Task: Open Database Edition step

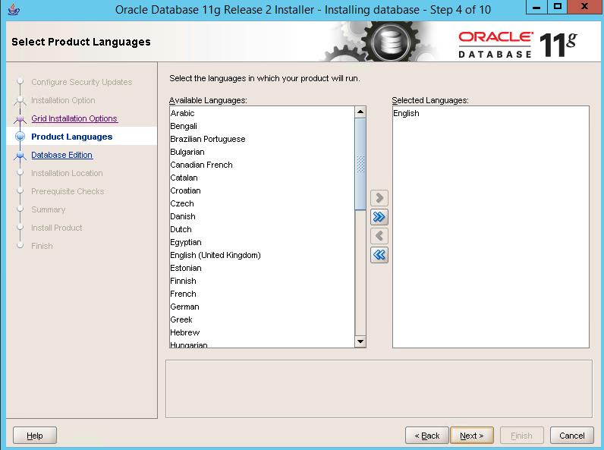Action: tap(62, 155)
